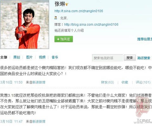Switch to the 原创 tab
The image size is (152, 127).
tap(16, 57)
